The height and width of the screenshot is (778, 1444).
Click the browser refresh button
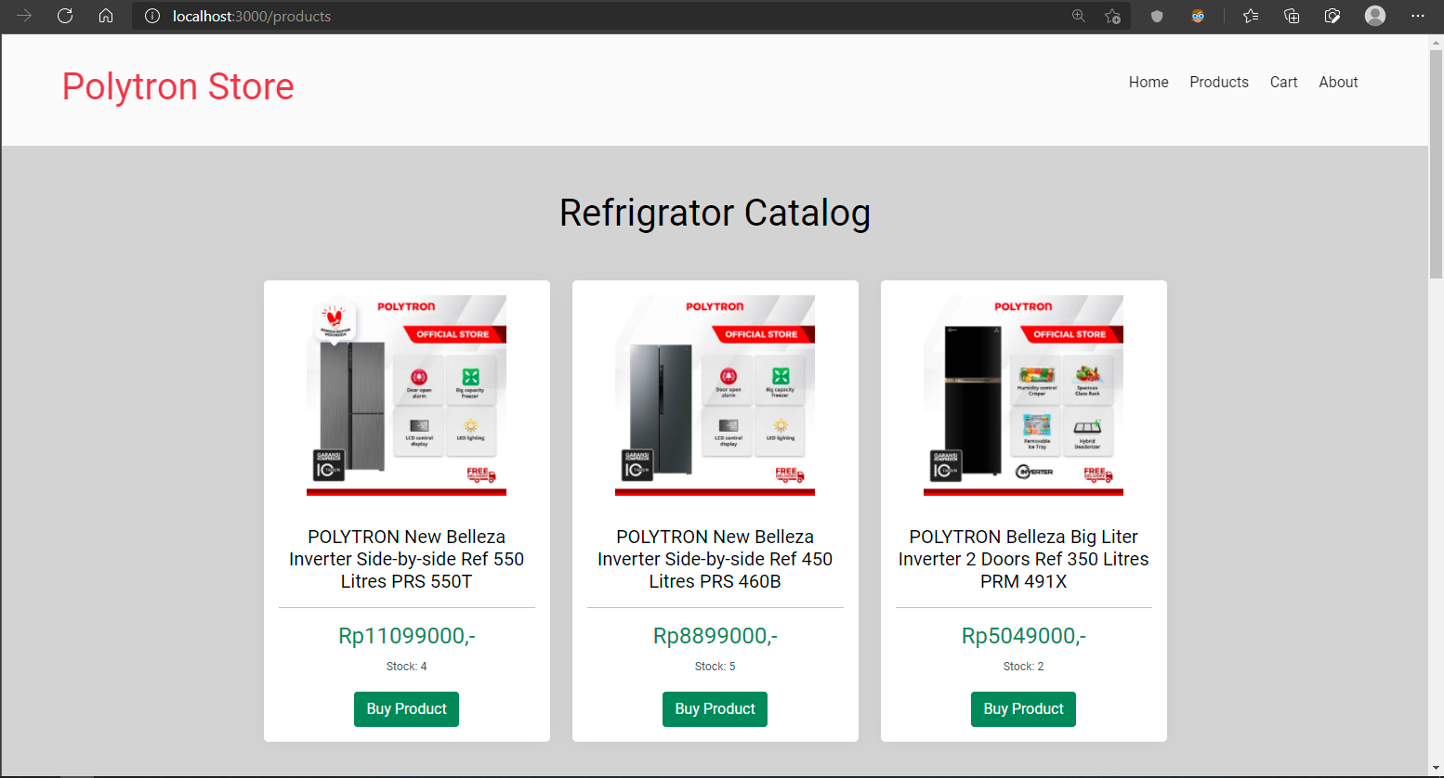[65, 16]
